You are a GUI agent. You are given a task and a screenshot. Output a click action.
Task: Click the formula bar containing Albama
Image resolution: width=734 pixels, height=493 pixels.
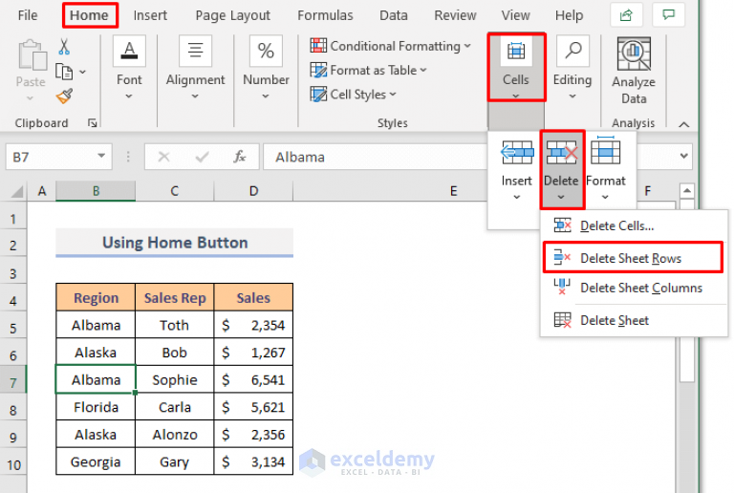pos(375,157)
